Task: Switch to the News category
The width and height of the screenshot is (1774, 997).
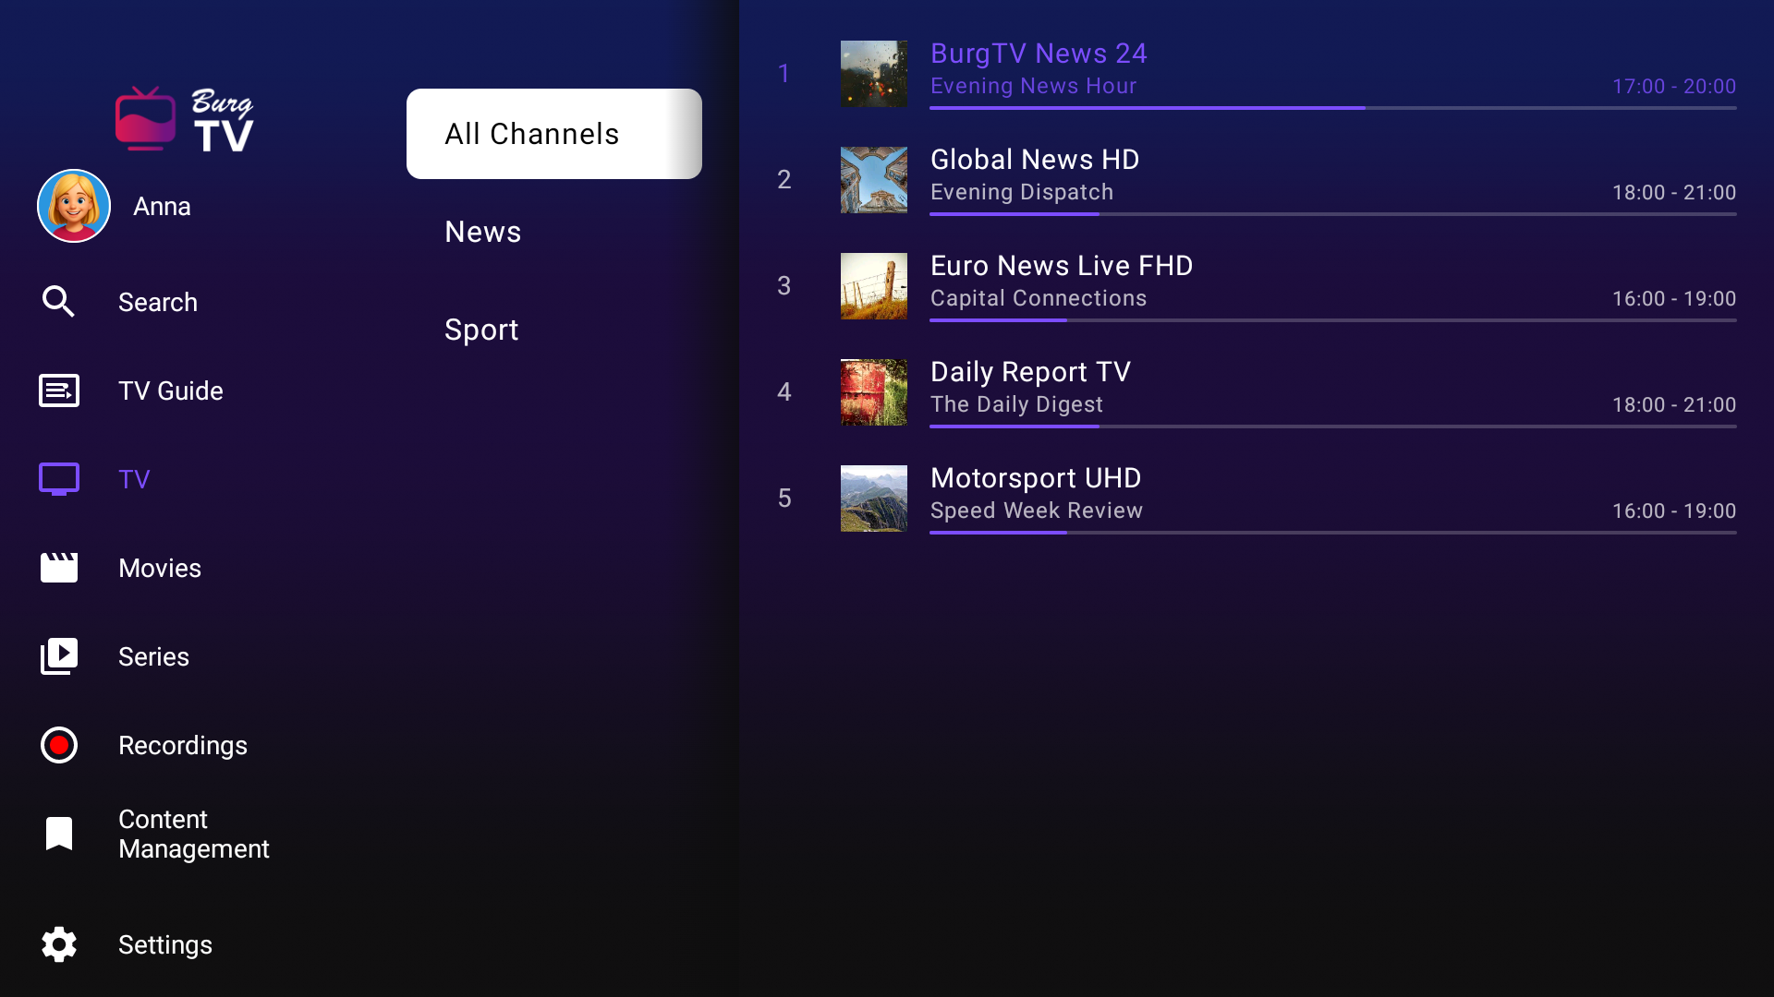Action: [x=482, y=232]
